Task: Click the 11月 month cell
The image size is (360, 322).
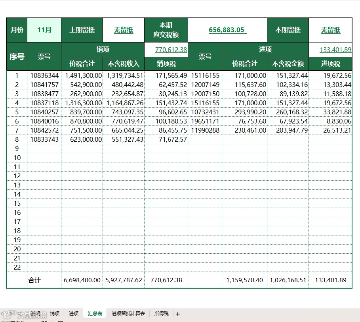Action: 44,30
